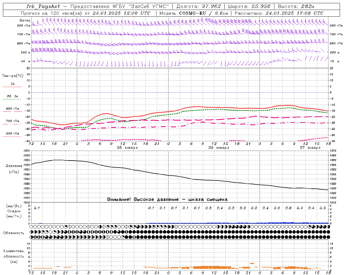Click the Td 2м dew point legend entry

[12, 96]
